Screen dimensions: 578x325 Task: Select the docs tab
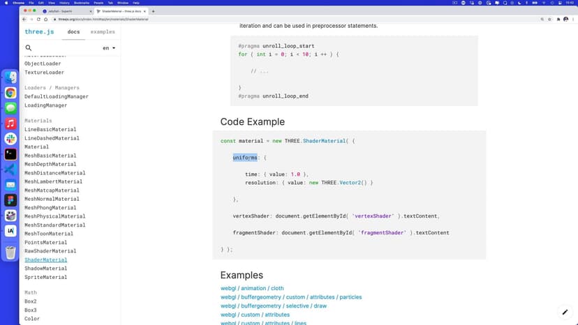pyautogui.click(x=73, y=32)
